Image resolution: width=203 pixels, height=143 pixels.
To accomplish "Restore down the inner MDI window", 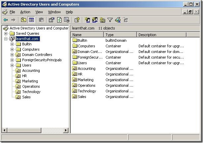I will pos(190,12).
